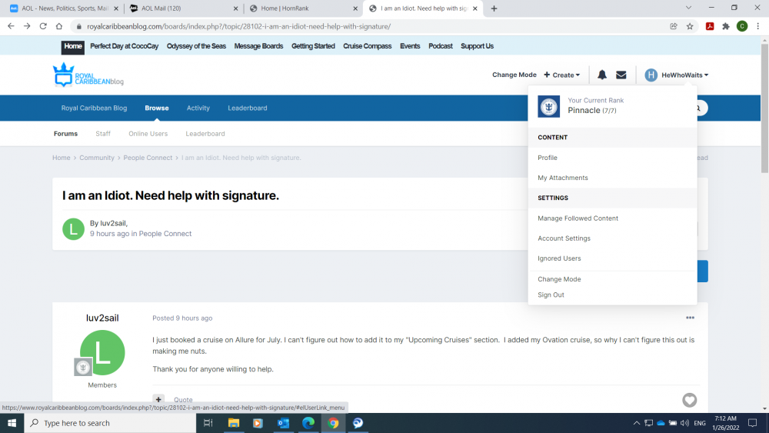Reload the page in Chrome
Screen dimensions: 769x433
point(43,26)
